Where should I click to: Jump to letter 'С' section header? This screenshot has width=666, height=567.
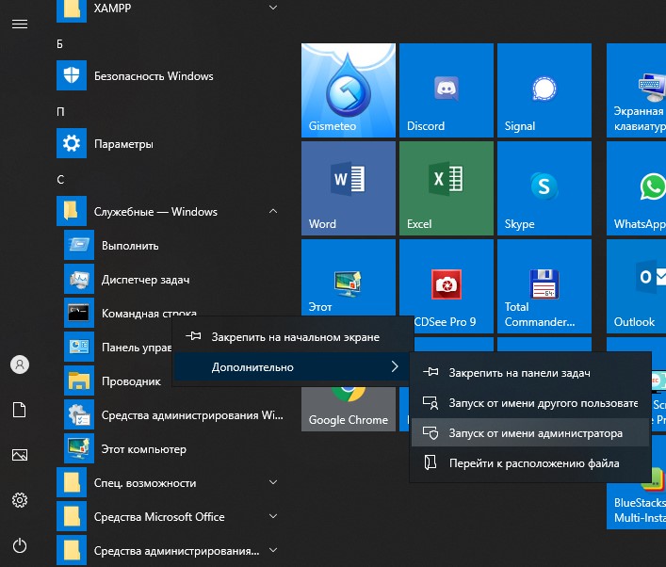[60, 180]
